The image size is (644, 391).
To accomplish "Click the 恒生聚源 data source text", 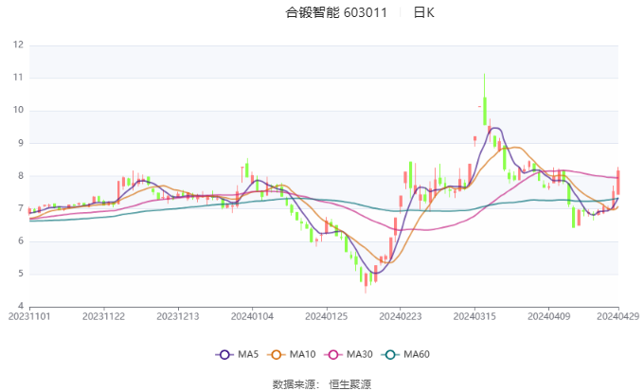I will 349,384.
